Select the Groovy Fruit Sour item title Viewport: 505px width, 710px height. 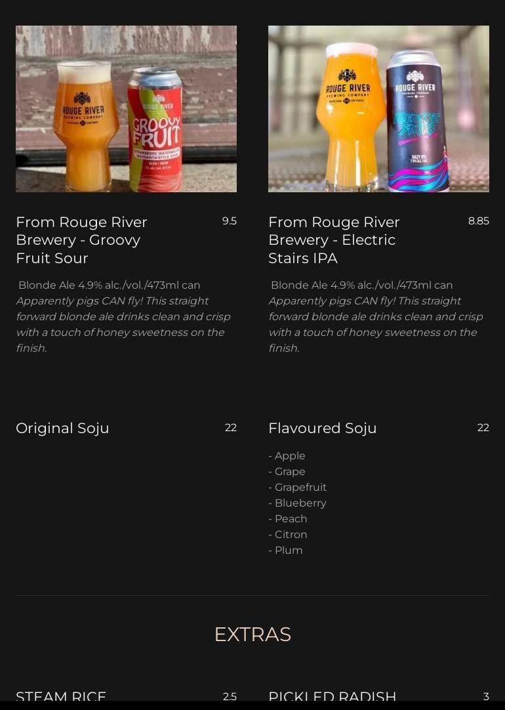pyautogui.click(x=81, y=240)
